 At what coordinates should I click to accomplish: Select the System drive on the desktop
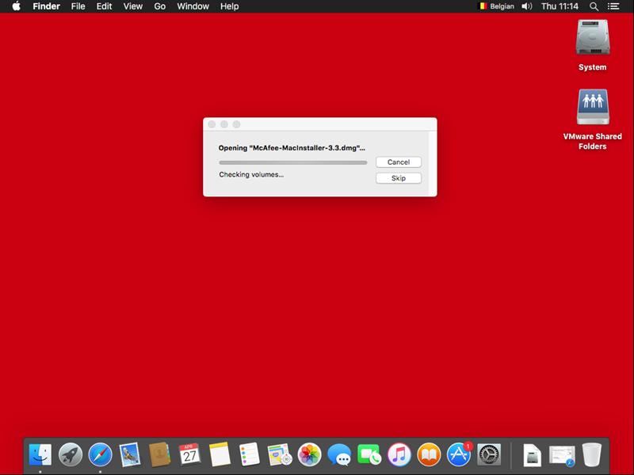[592, 45]
